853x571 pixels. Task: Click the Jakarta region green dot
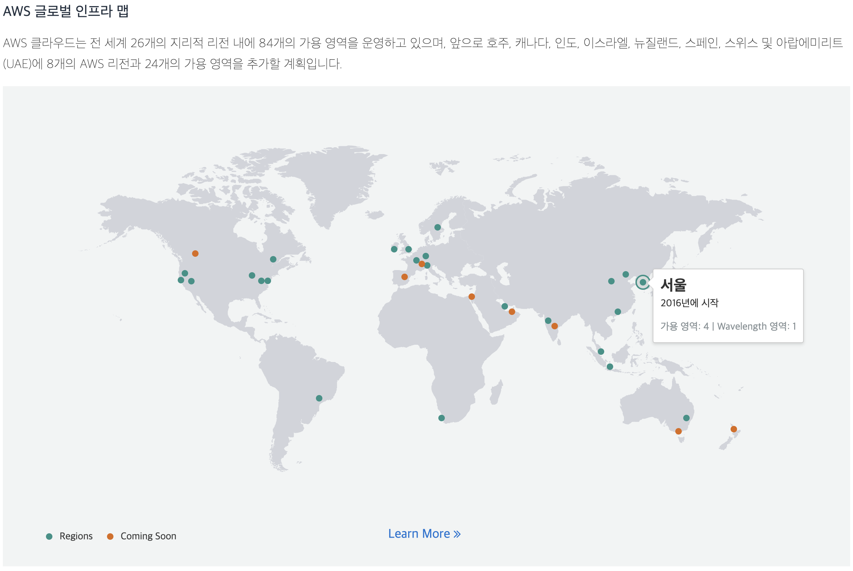(610, 367)
